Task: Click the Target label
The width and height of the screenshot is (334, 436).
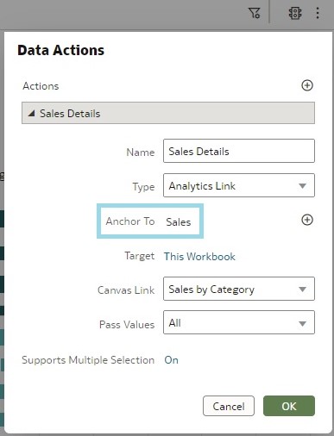Action: click(140, 256)
